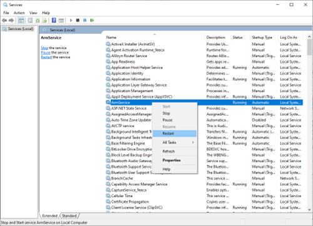Viewport: 313px width, 226px height.
Task: Click the Restart Service toolbar icon
Action: [92, 20]
